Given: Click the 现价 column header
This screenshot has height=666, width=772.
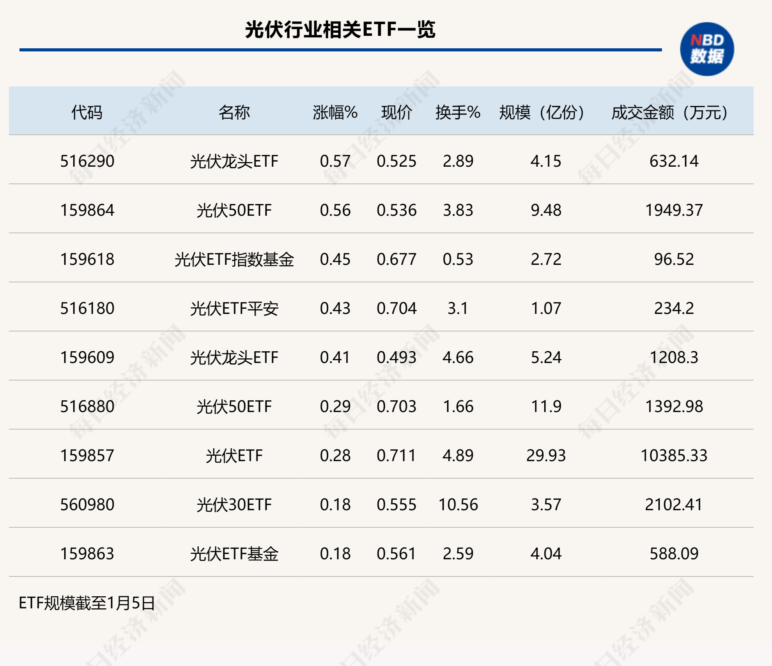Looking at the screenshot, I should click(x=397, y=113).
